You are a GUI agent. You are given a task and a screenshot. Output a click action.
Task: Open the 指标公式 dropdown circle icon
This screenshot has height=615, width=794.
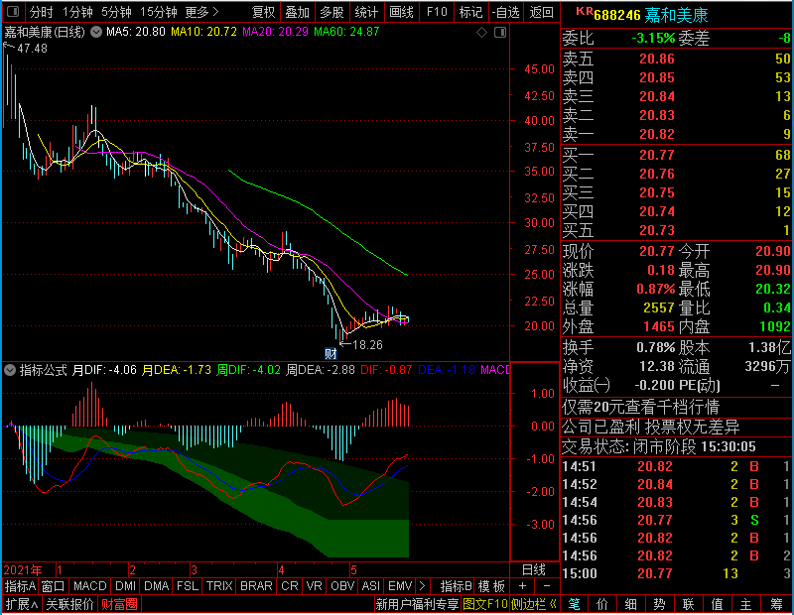pos(10,370)
